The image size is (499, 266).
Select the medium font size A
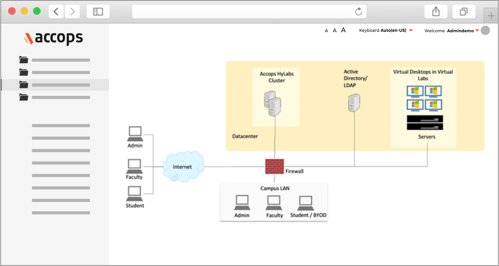coord(334,30)
